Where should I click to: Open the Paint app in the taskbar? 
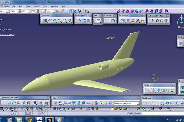point(59,120)
